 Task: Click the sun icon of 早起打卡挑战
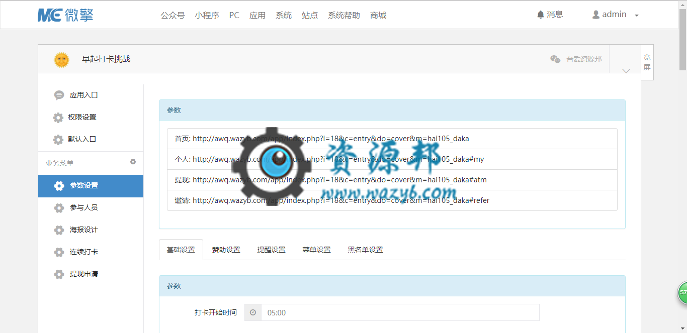click(61, 60)
